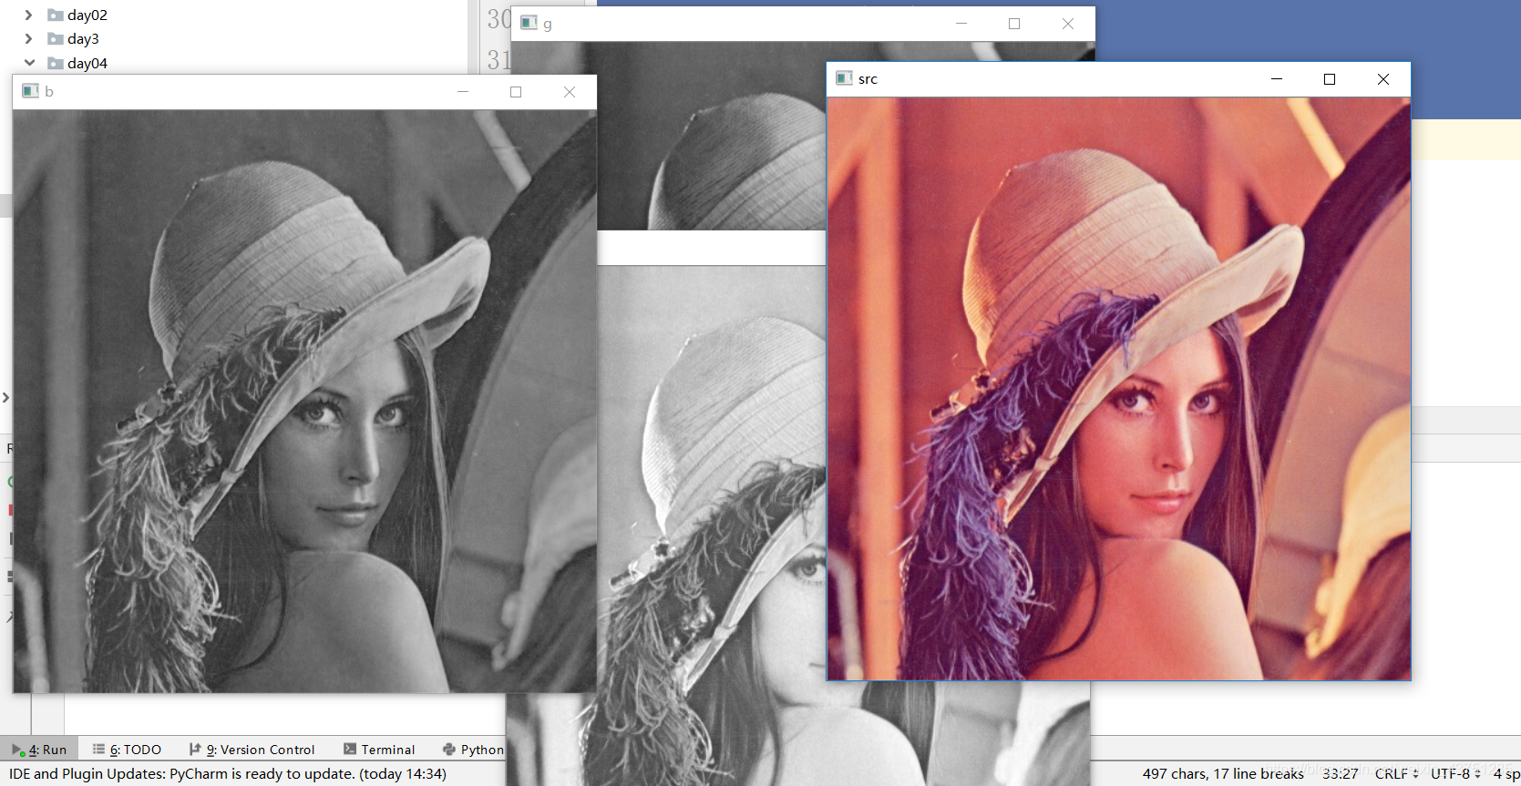Close the b window
The width and height of the screenshot is (1521, 786).
(570, 92)
